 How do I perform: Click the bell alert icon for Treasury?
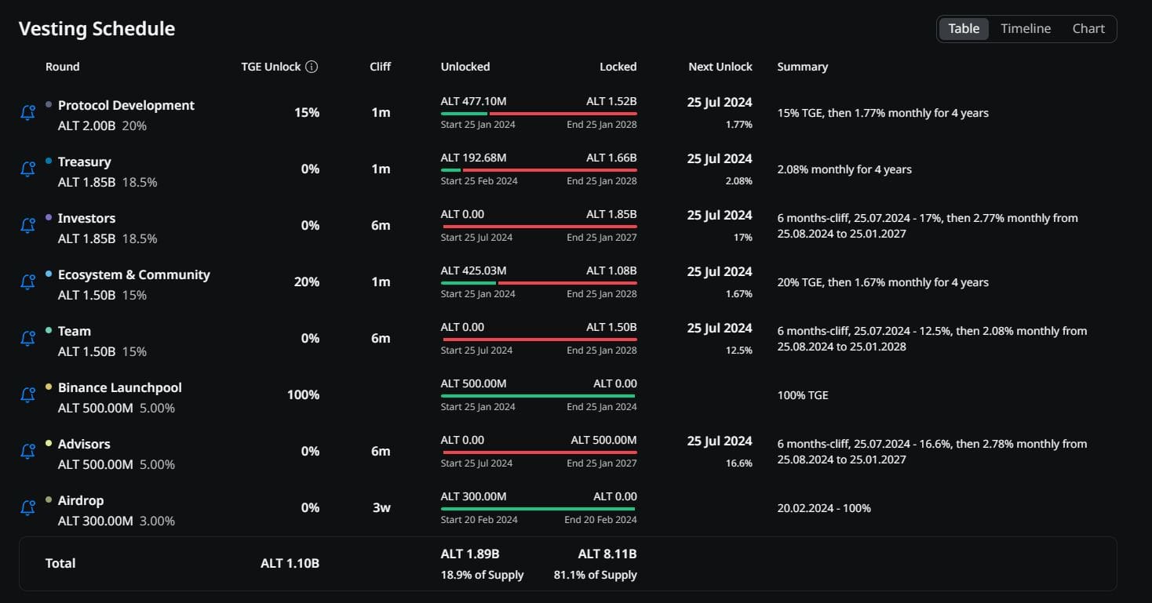[27, 169]
